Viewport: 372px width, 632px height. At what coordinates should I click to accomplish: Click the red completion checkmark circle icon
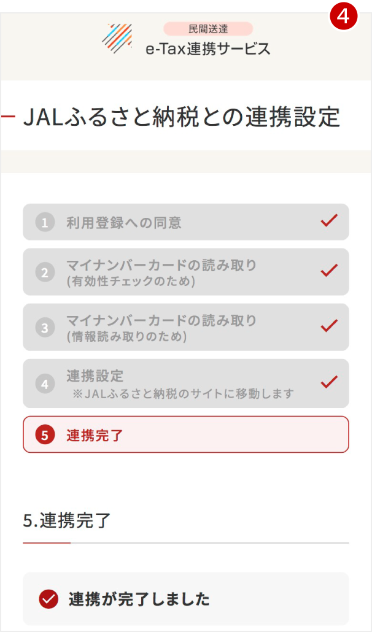(x=48, y=599)
